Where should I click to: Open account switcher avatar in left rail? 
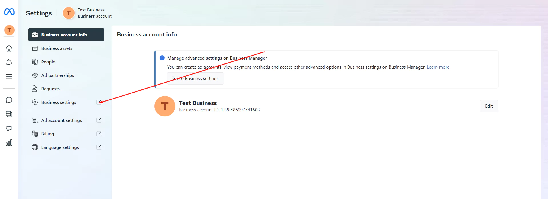[x=9, y=30]
